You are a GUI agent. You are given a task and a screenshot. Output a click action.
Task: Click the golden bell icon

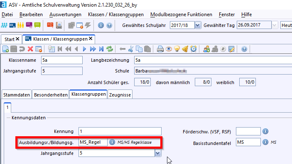pyautogui.click(x=185, y=49)
